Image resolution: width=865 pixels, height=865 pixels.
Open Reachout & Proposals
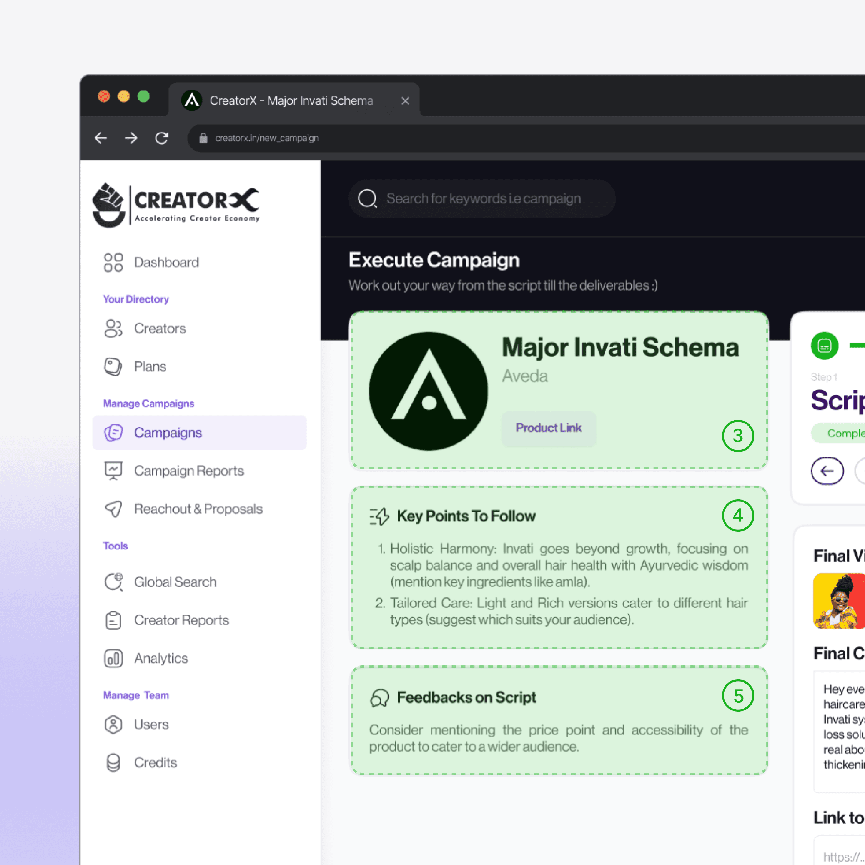click(x=199, y=509)
